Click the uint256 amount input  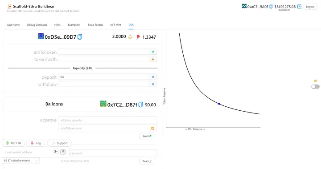pos(104,128)
